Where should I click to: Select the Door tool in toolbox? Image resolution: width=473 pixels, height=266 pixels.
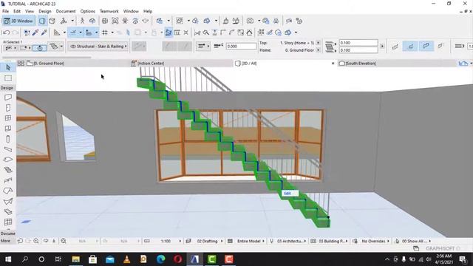point(8,108)
